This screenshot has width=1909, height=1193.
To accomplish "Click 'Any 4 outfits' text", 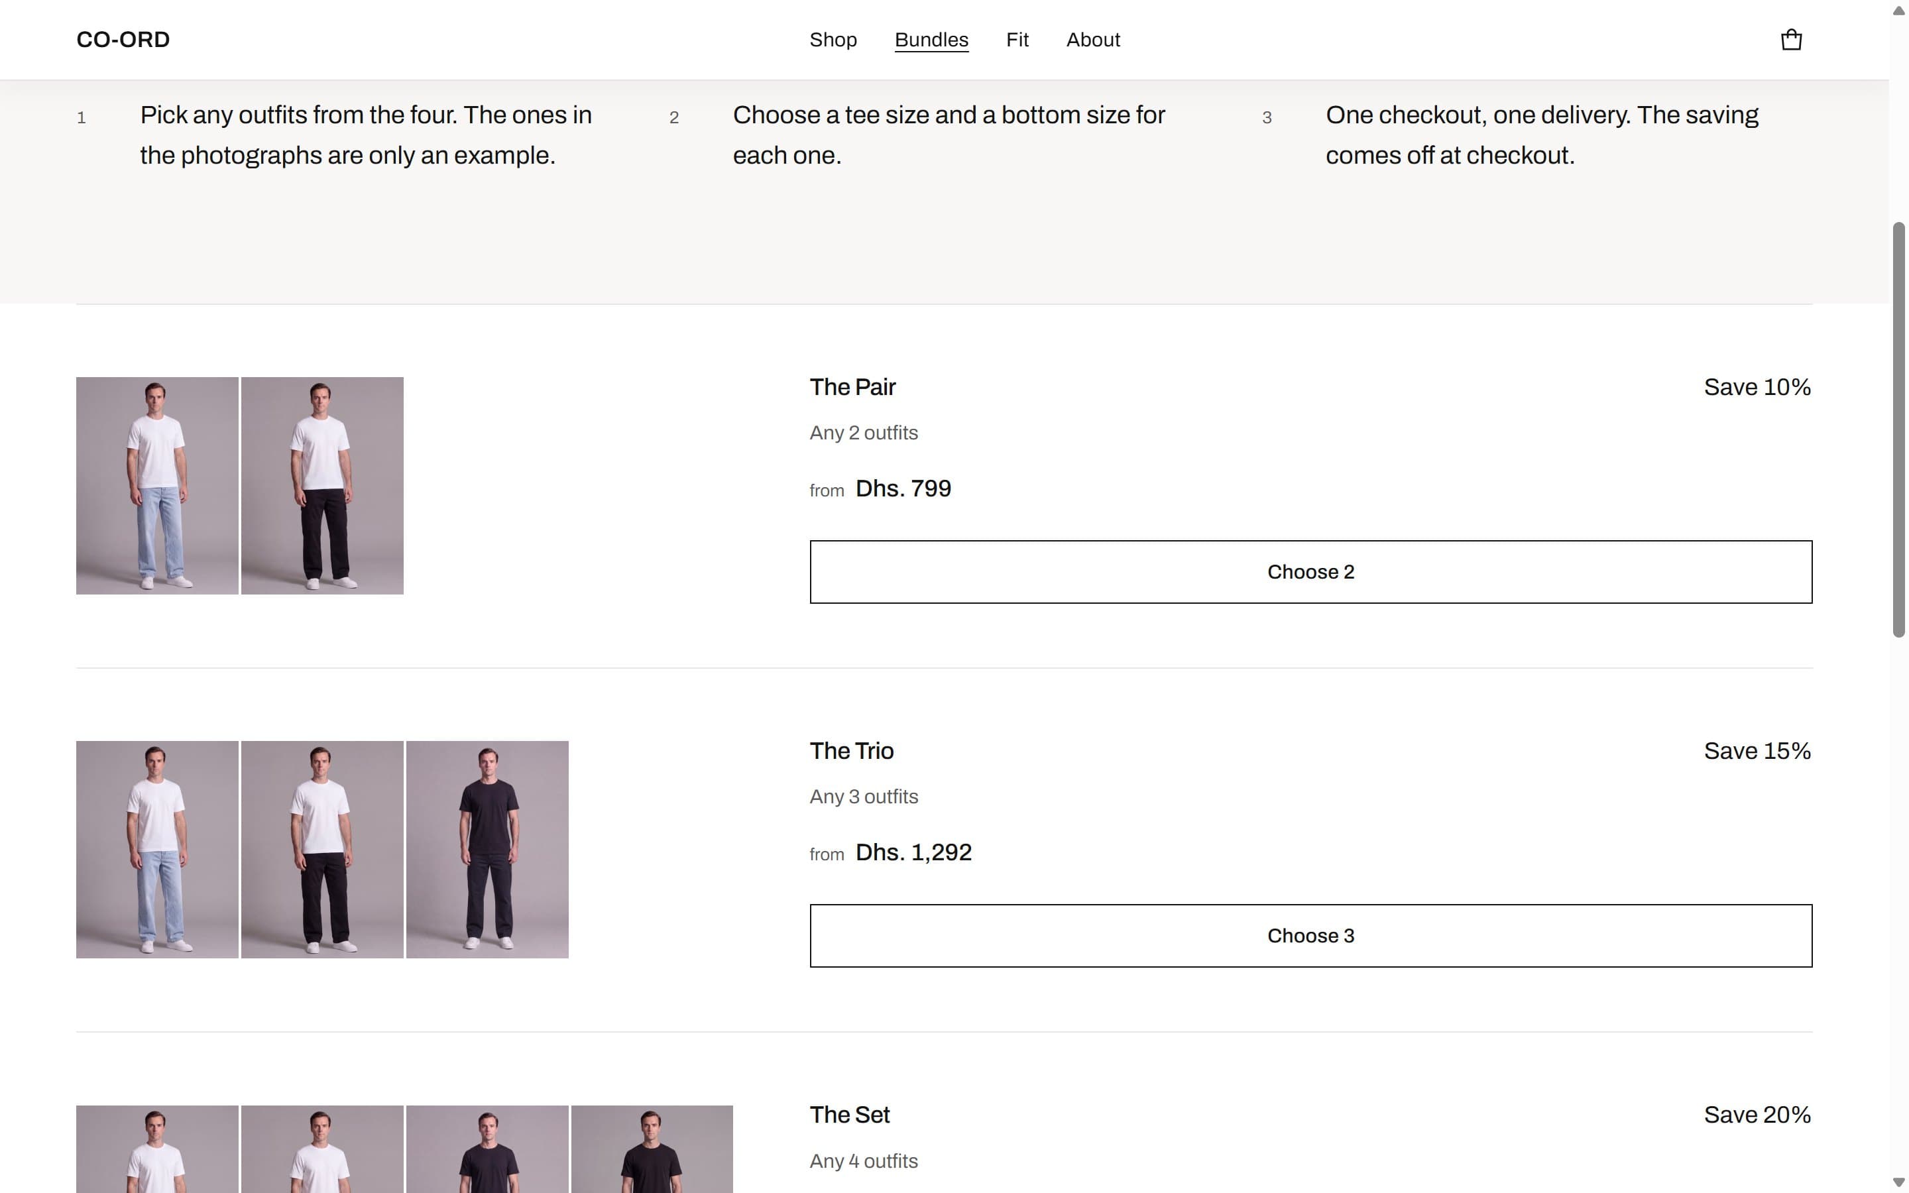I will point(864,1161).
